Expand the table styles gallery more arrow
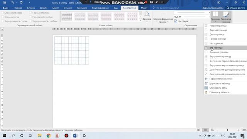The image size is (247, 139). click(x=140, y=20)
